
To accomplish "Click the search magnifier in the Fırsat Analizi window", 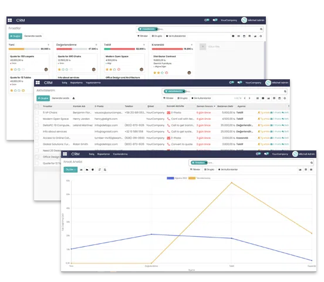I will pos(312,163).
